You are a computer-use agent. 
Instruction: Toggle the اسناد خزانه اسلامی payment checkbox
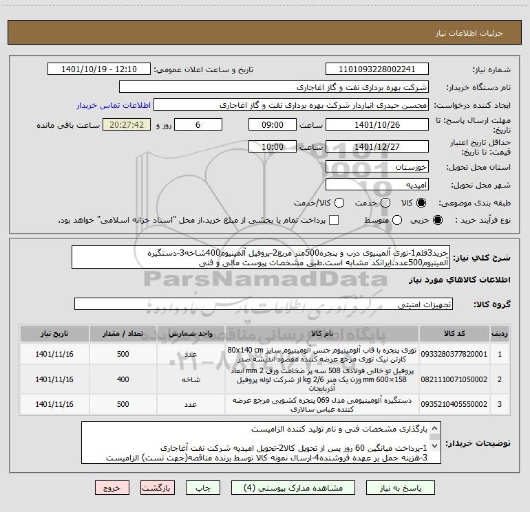click(x=334, y=220)
